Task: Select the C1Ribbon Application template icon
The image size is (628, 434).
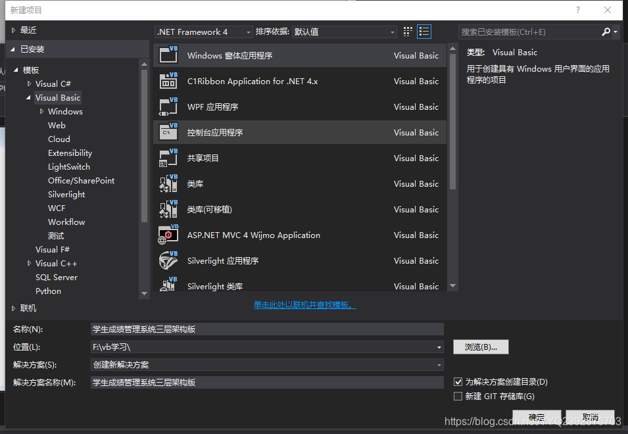Action: click(168, 81)
